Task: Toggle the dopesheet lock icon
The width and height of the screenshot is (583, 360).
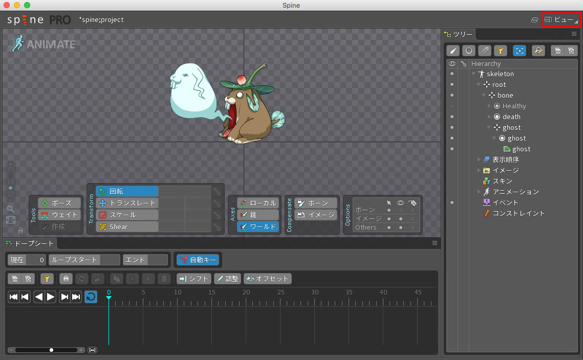Action: pos(66,279)
